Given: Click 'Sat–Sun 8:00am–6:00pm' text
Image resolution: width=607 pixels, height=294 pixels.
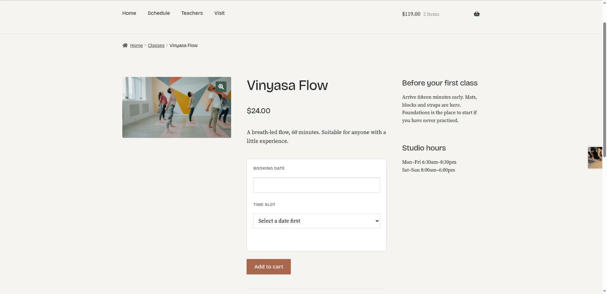Looking at the screenshot, I should 429,170.
